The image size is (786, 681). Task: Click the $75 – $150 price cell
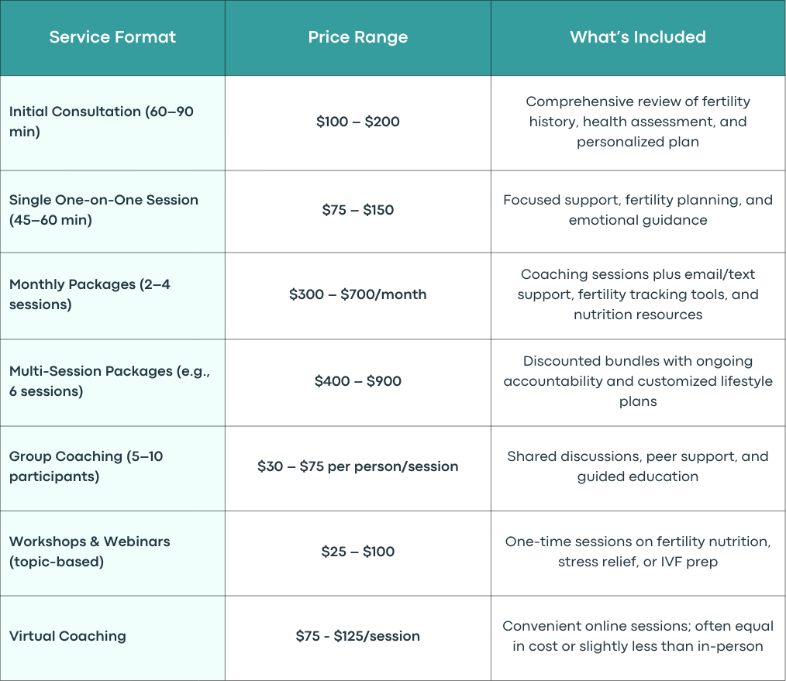(358, 212)
